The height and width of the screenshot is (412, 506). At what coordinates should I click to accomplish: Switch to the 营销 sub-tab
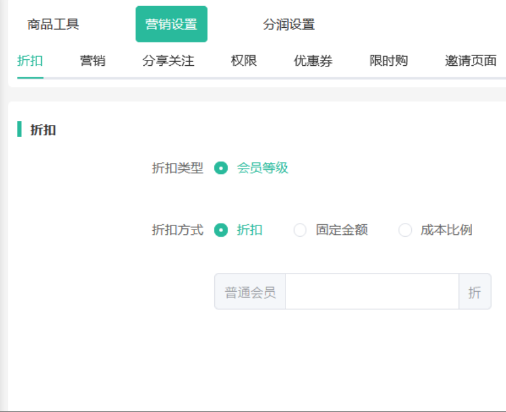tap(93, 60)
